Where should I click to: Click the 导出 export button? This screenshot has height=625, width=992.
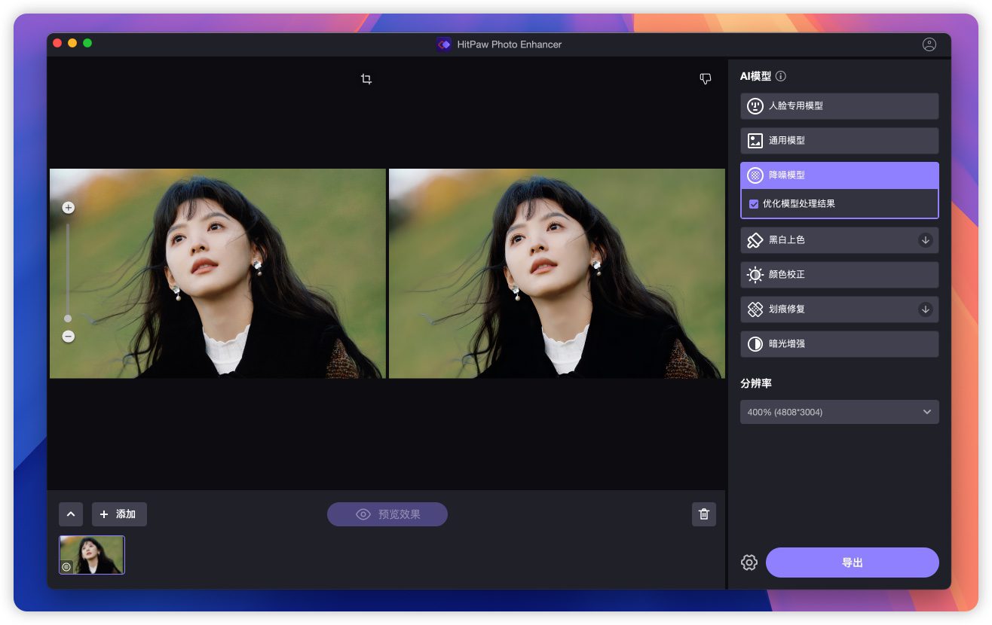pos(852,562)
